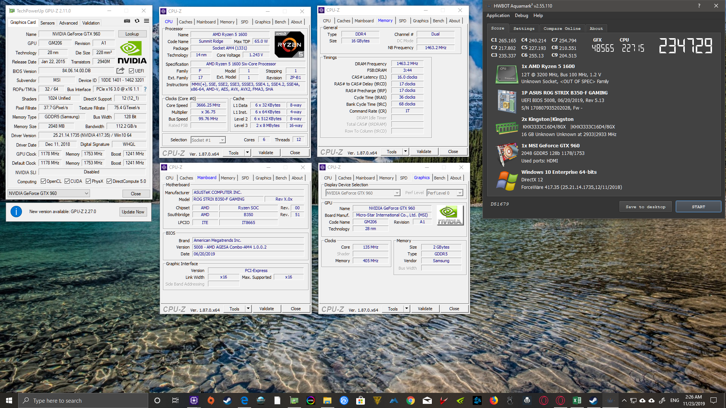Open Tools dropdown arrow in CPU-Z CPU window
This screenshot has width=726, height=408.
[x=248, y=153]
